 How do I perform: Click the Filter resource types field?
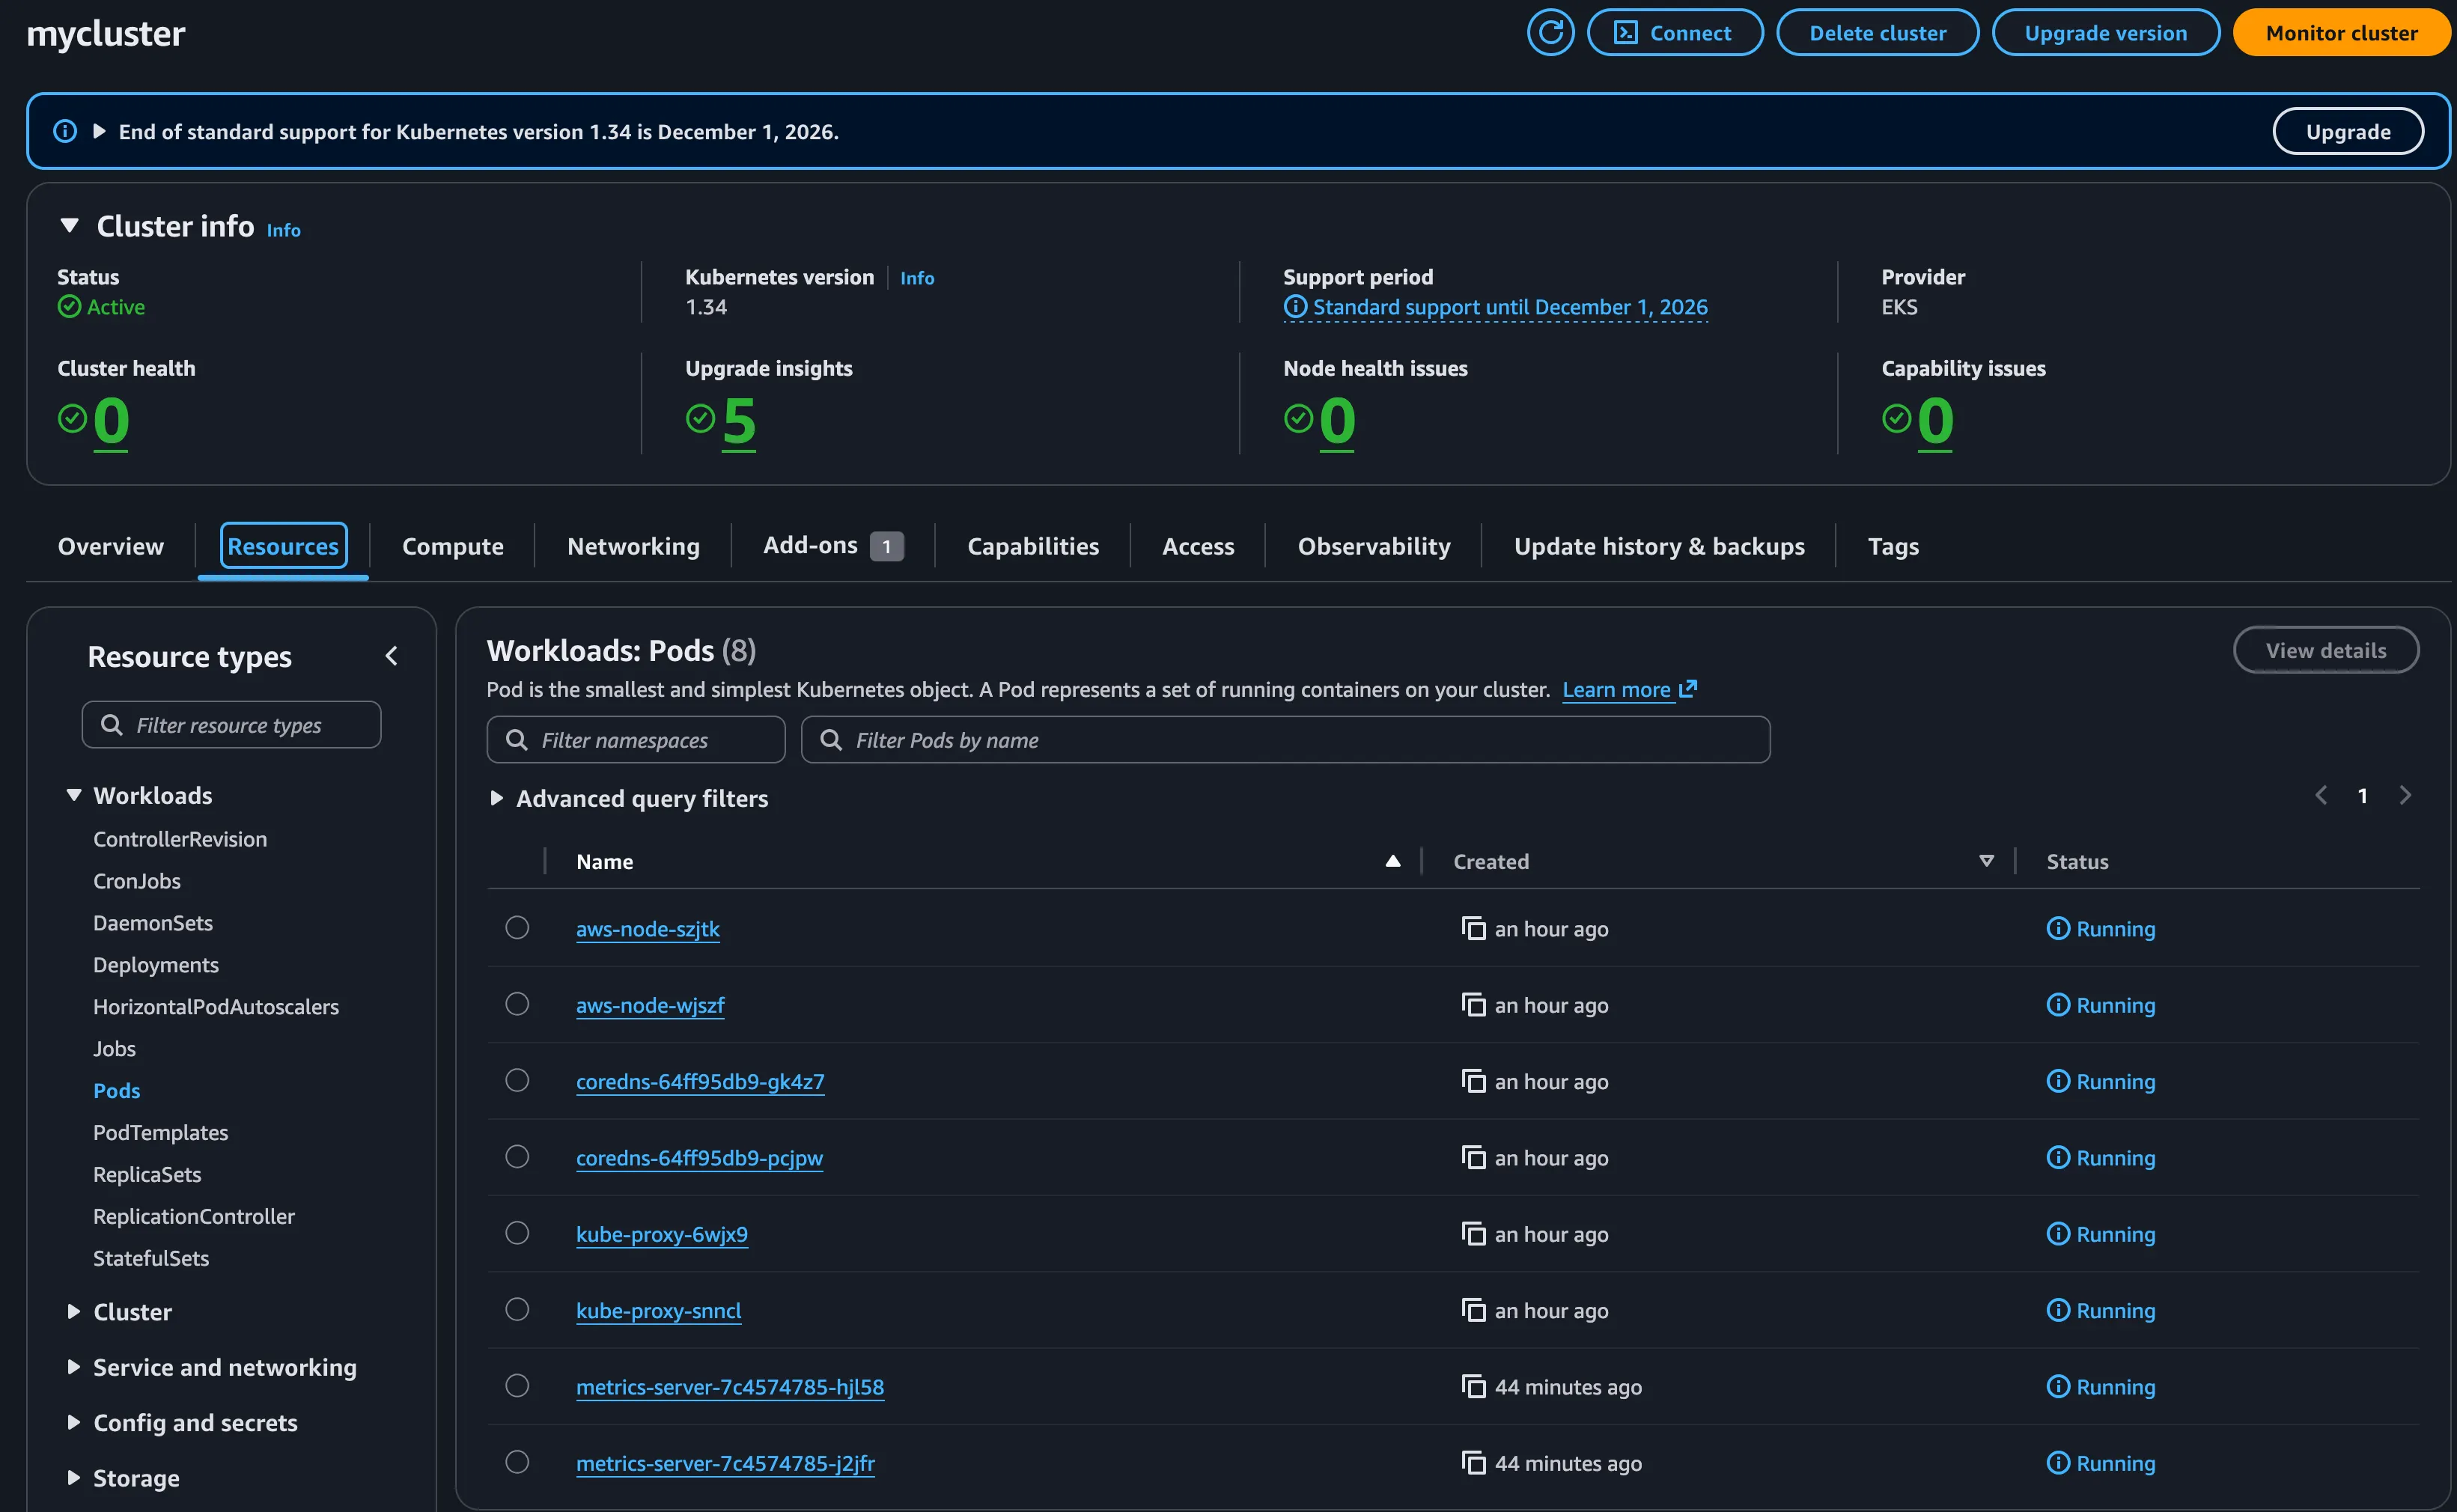232,724
